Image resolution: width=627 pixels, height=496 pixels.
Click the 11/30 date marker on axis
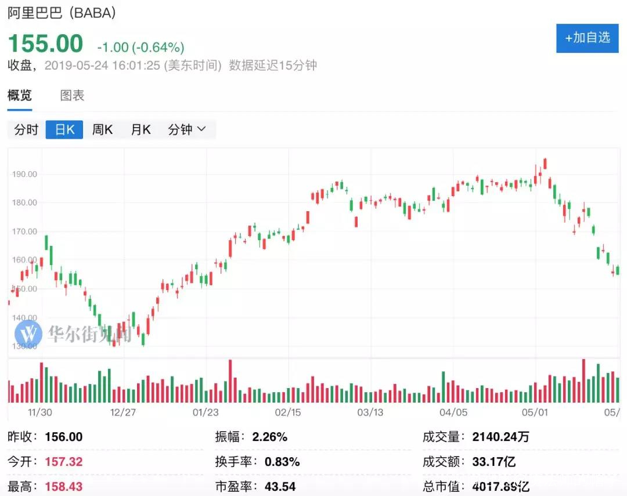tap(40, 412)
